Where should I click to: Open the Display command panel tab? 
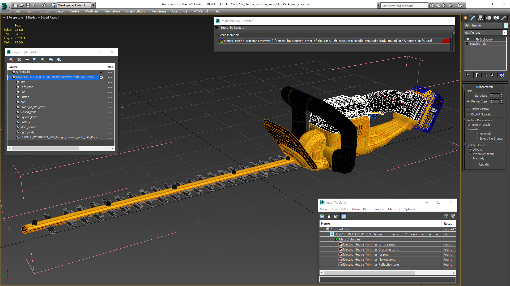click(x=496, y=18)
